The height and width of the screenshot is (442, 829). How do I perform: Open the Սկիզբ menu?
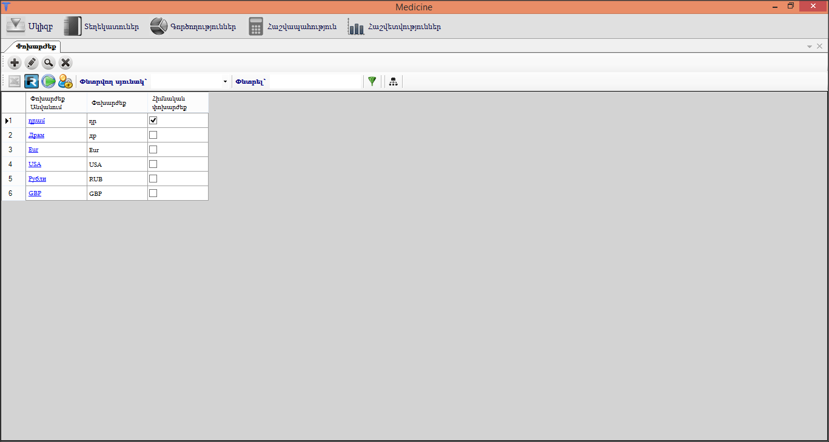point(30,27)
